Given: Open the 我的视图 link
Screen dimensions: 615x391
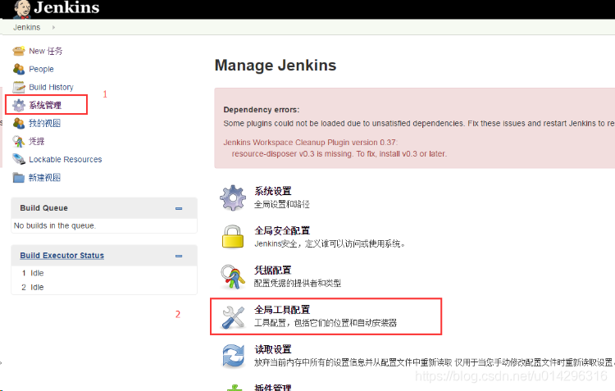Looking at the screenshot, I should [45, 123].
